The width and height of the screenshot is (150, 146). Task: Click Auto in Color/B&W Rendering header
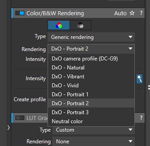(120, 13)
